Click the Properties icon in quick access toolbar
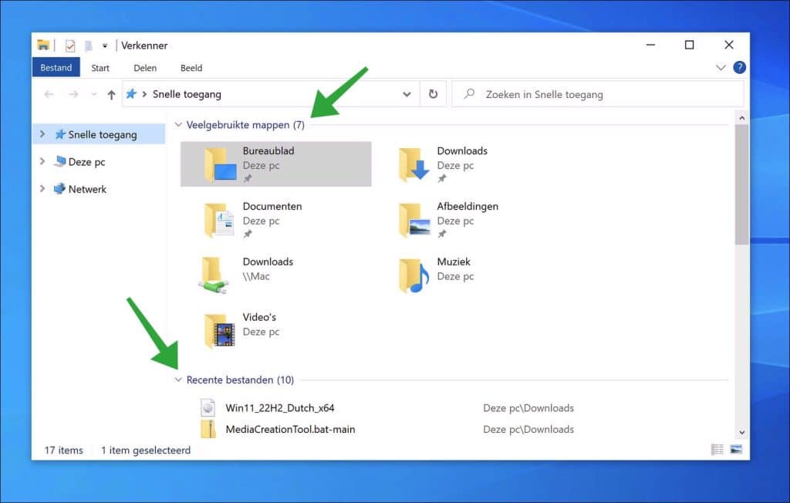790x503 pixels. (69, 45)
